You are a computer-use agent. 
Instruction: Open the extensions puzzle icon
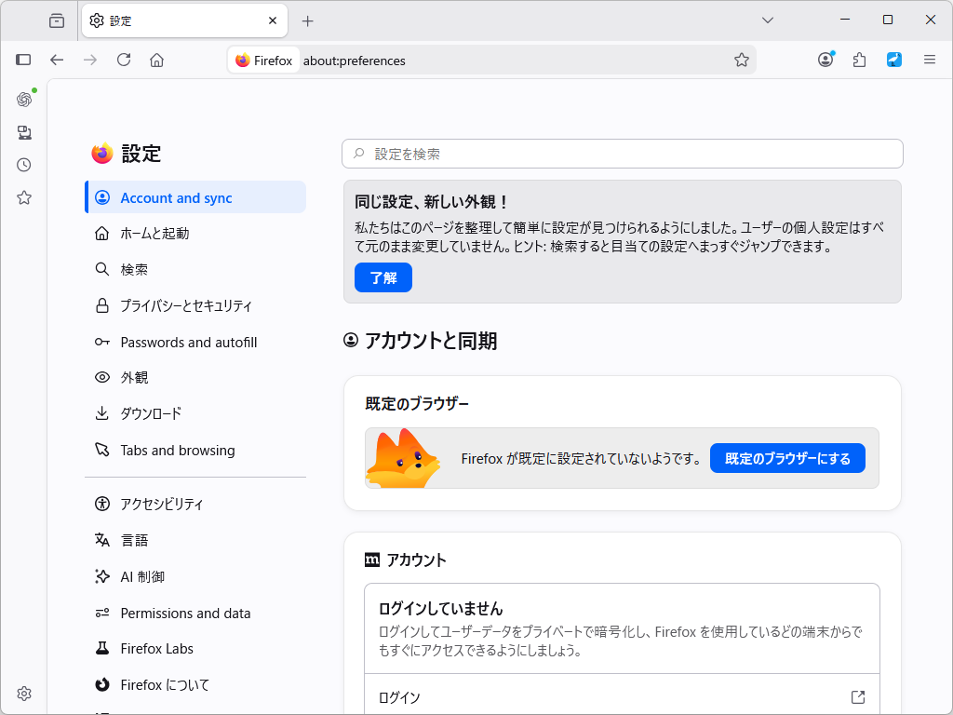coord(859,60)
